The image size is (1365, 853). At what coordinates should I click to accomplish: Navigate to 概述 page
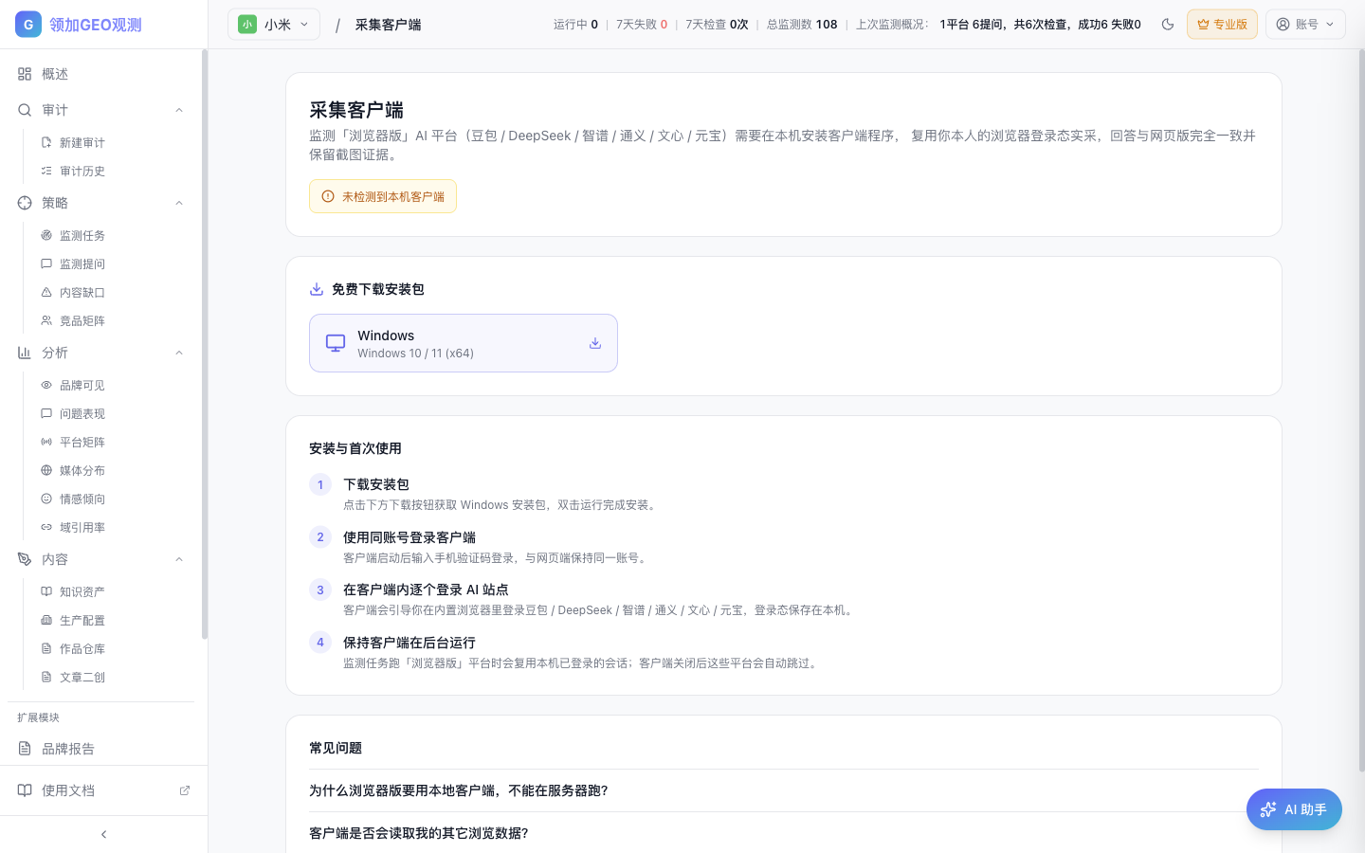pos(100,74)
